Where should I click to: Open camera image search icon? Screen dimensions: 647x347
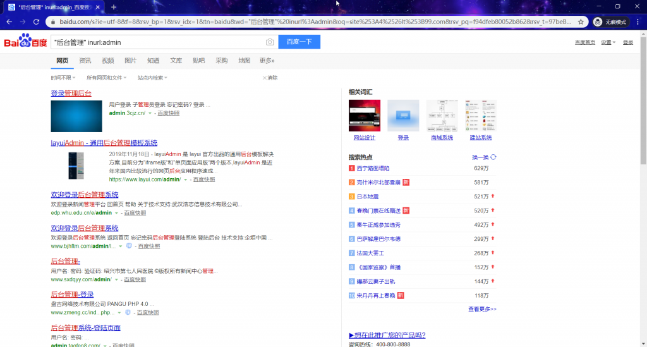click(269, 42)
